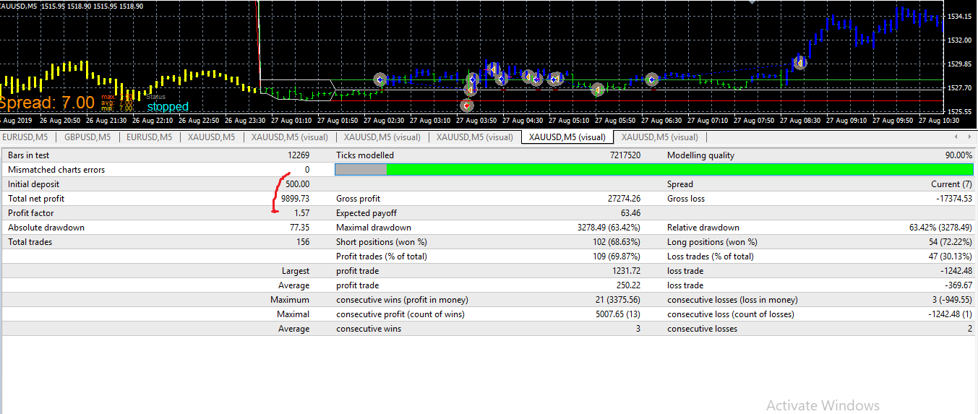
Task: Select the Bars in test value 12269
Action: 298,155
